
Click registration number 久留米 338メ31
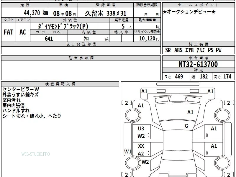[x=106, y=13]
